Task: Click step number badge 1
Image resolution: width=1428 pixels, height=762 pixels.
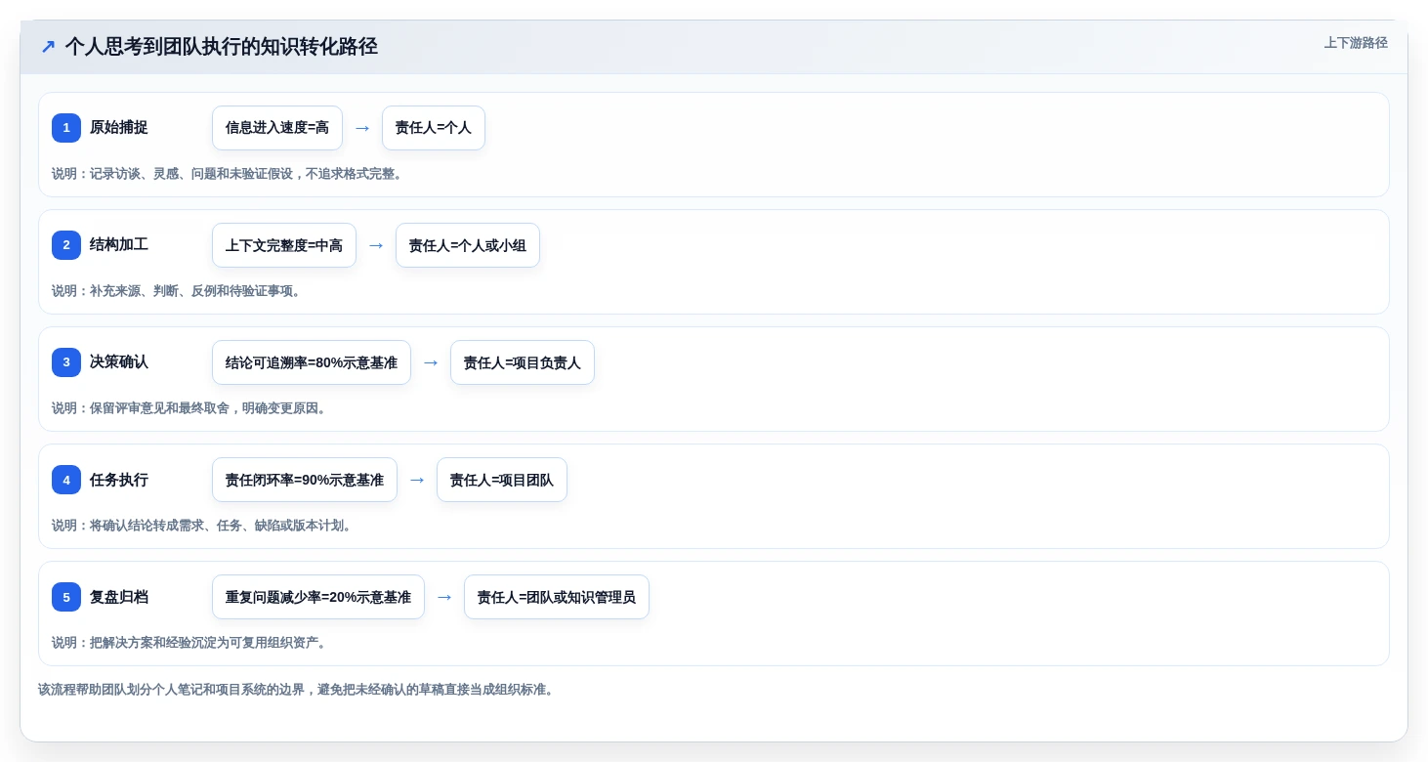Action: [66, 128]
